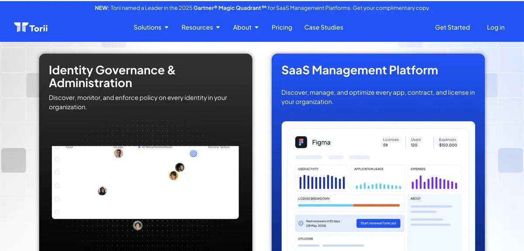Click the Figma app icon
This screenshot has height=251, width=524.
coord(301,142)
